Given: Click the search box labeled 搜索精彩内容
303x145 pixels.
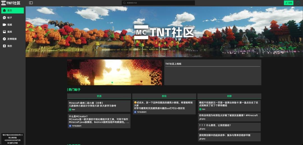Looking at the screenshot, I should (x=158, y=3).
